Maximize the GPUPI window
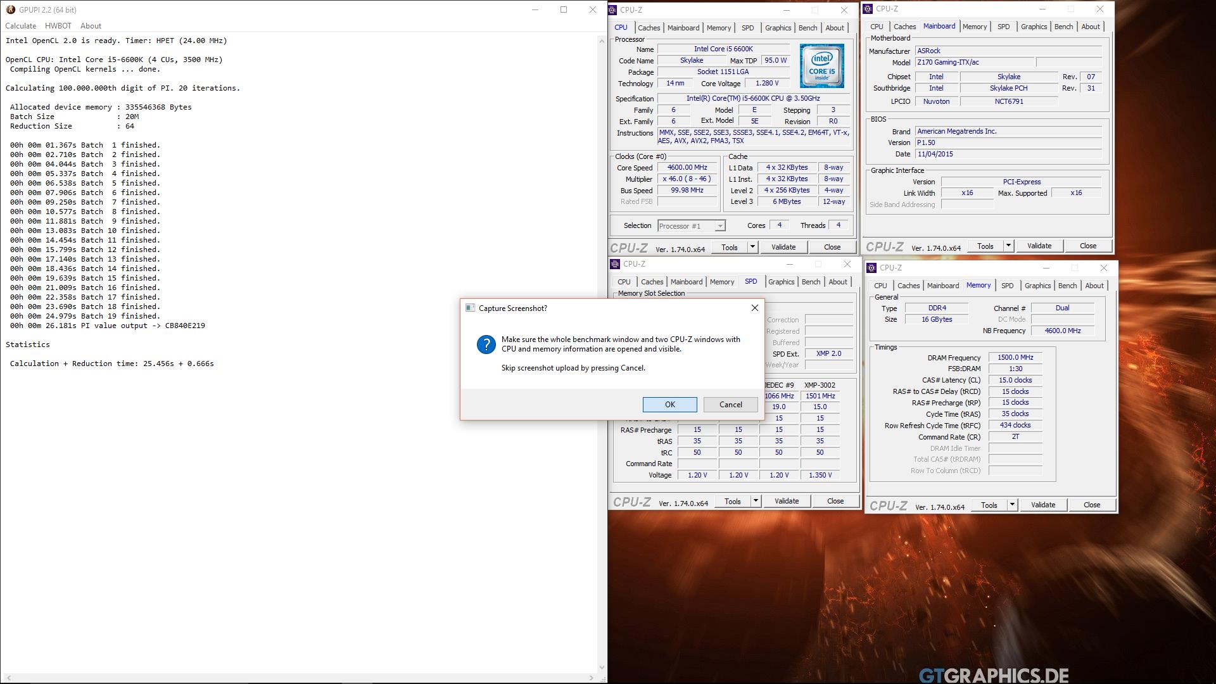The width and height of the screenshot is (1216, 684). [564, 9]
